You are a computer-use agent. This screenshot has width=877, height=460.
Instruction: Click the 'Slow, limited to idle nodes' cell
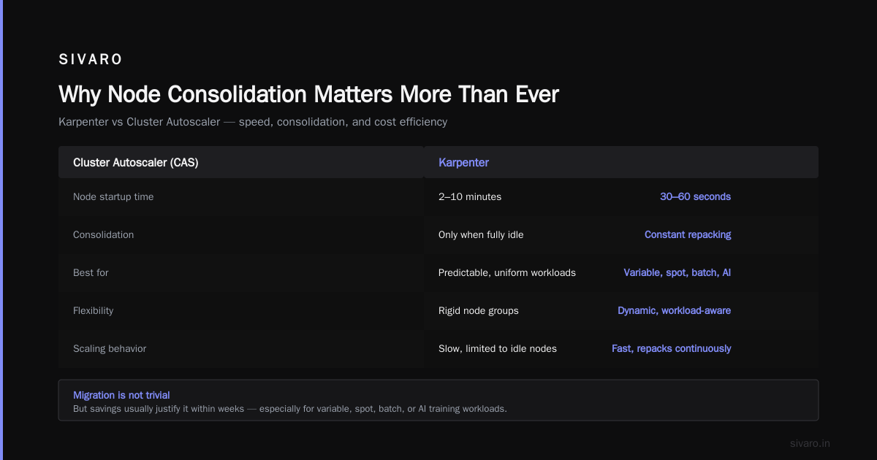click(x=498, y=349)
